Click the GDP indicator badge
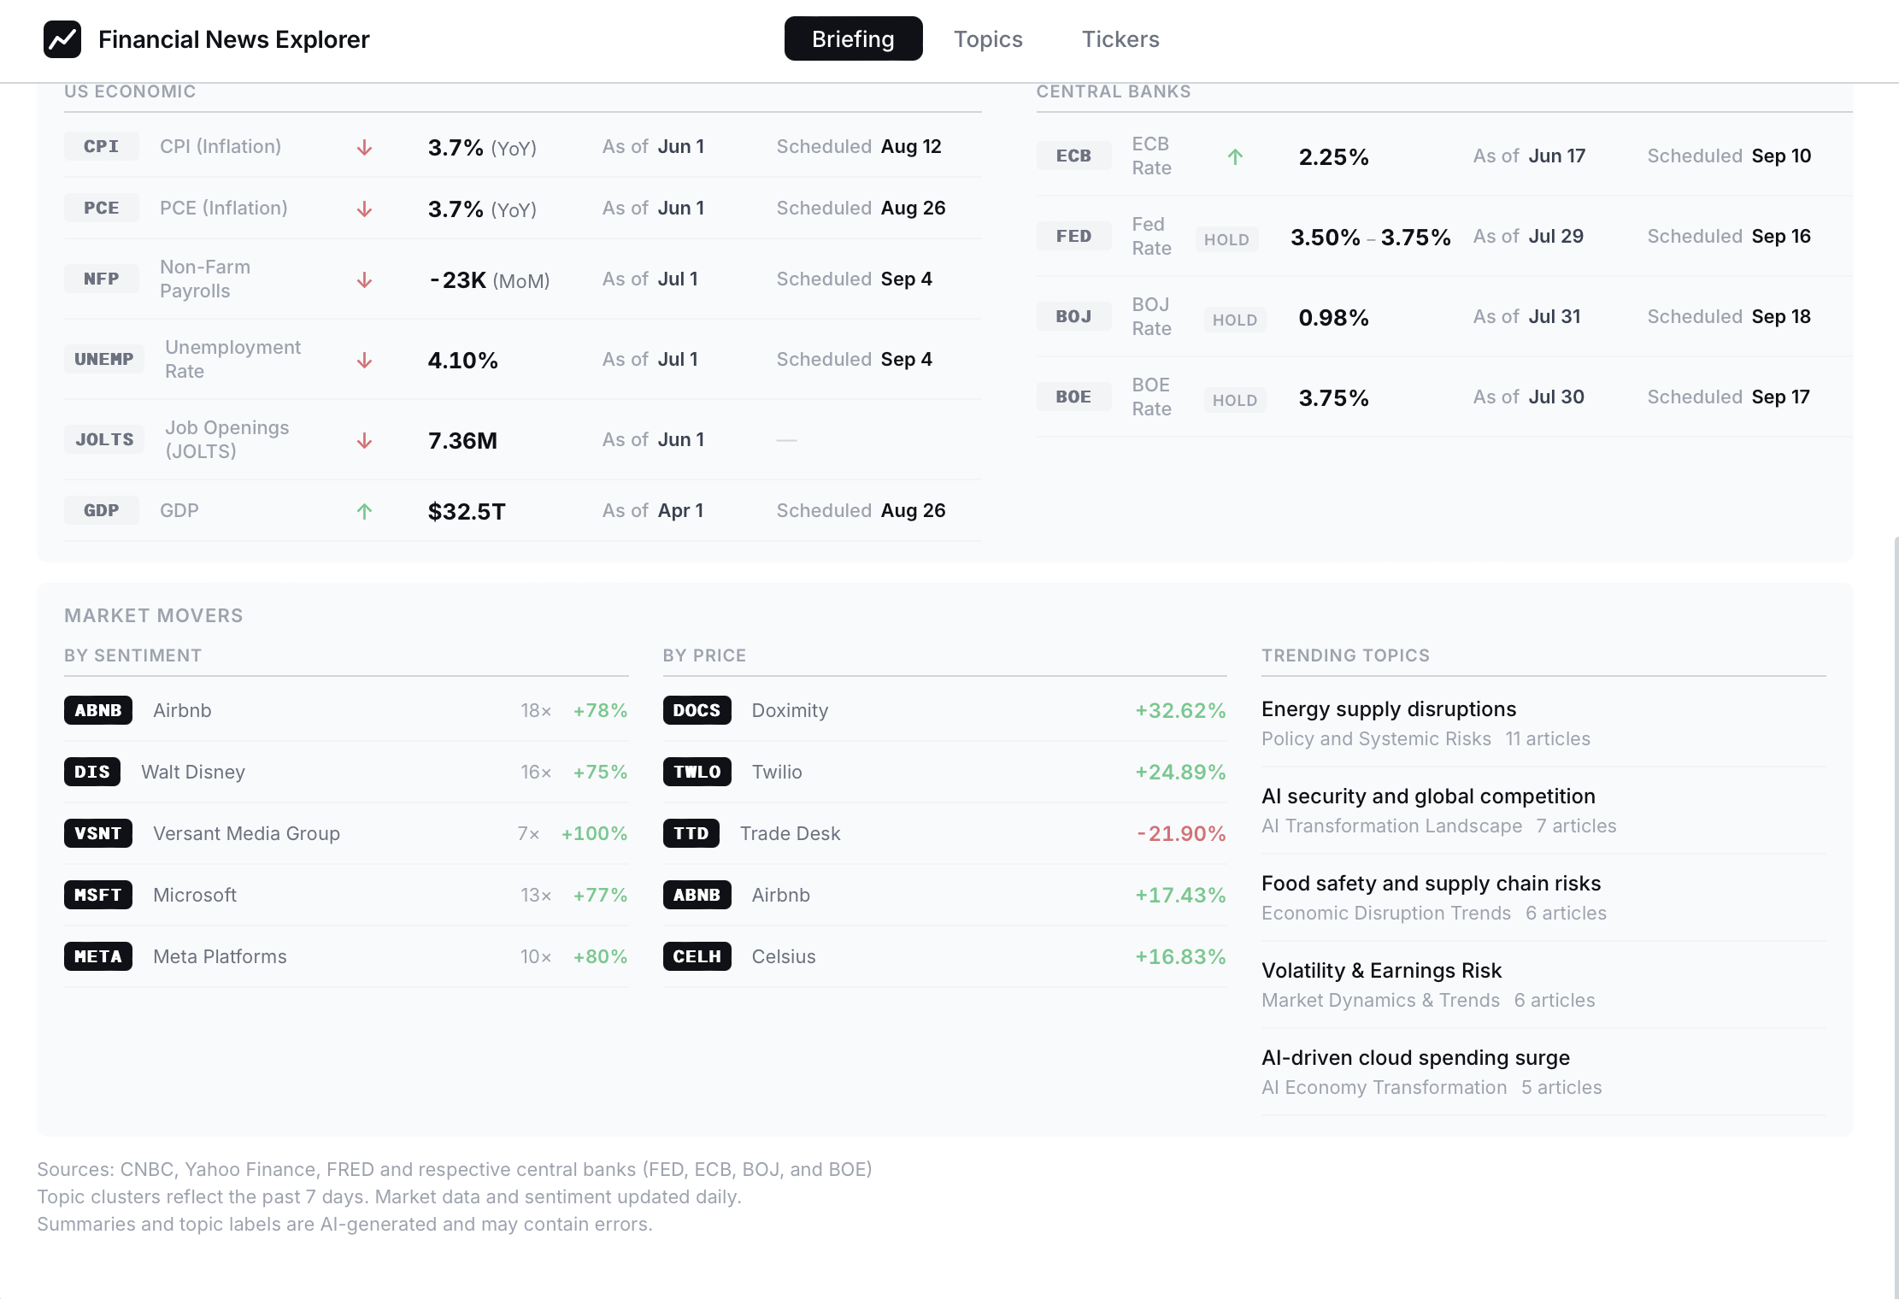Viewport: 1899px width, 1299px height. pos(102,510)
